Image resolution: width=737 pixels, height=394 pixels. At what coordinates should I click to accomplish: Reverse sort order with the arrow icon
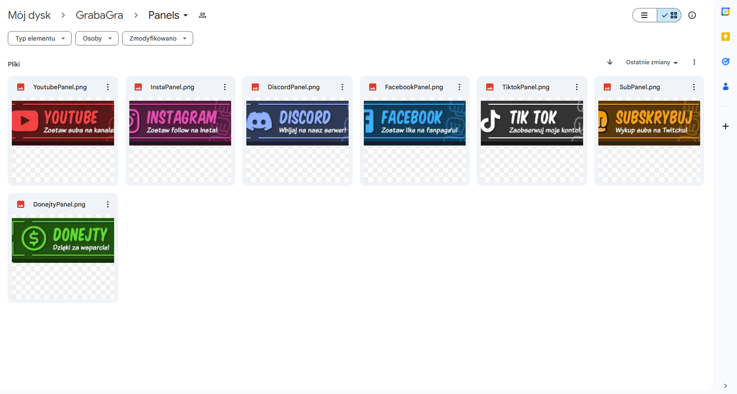point(610,62)
